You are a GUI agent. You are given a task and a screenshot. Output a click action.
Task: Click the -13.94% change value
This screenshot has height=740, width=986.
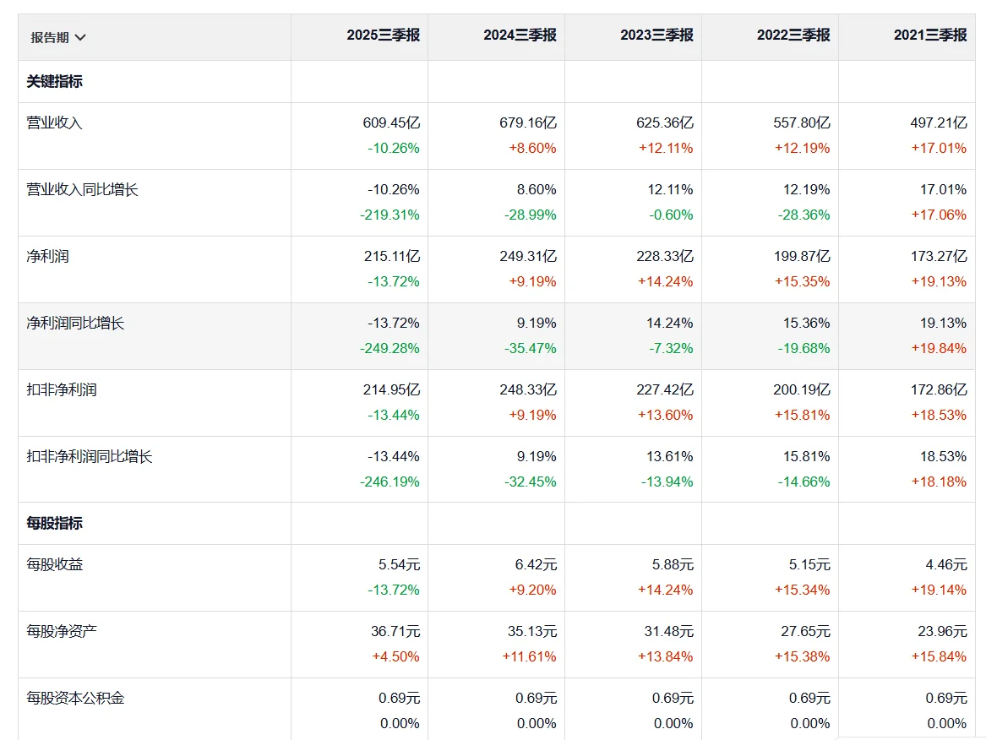coord(667,482)
